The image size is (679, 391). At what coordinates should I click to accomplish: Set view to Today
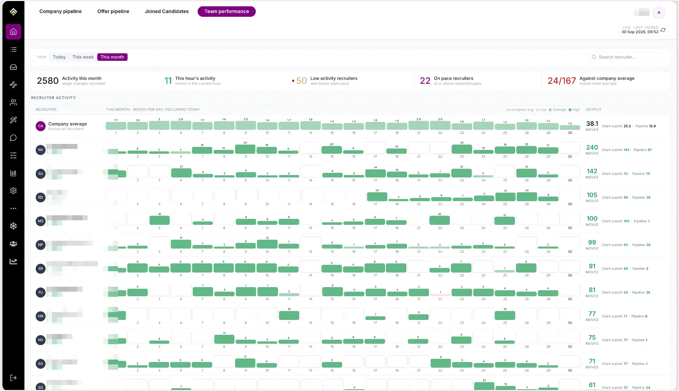pyautogui.click(x=59, y=57)
